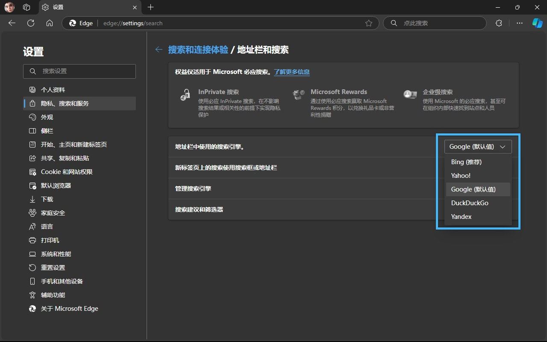Refresh the page
Image resolution: width=547 pixels, height=342 pixels.
pos(31,23)
